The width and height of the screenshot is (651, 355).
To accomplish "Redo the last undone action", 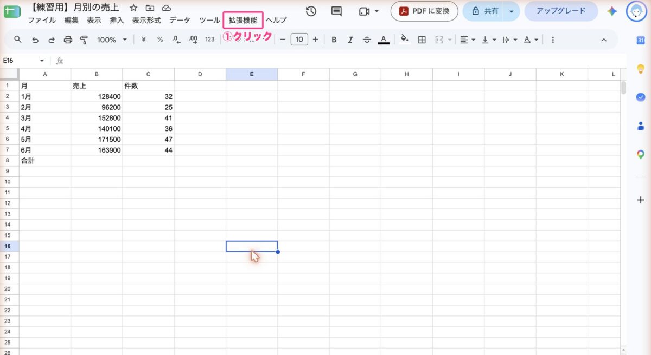I will click(x=52, y=40).
